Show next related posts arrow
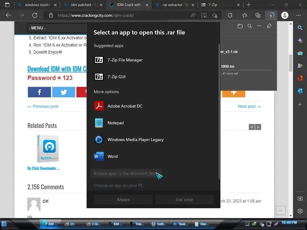 (x=258, y=127)
